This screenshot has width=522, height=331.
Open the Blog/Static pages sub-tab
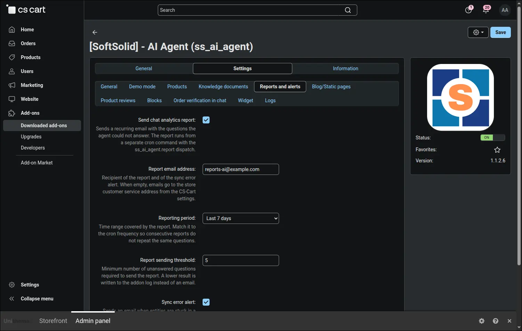pos(331,87)
